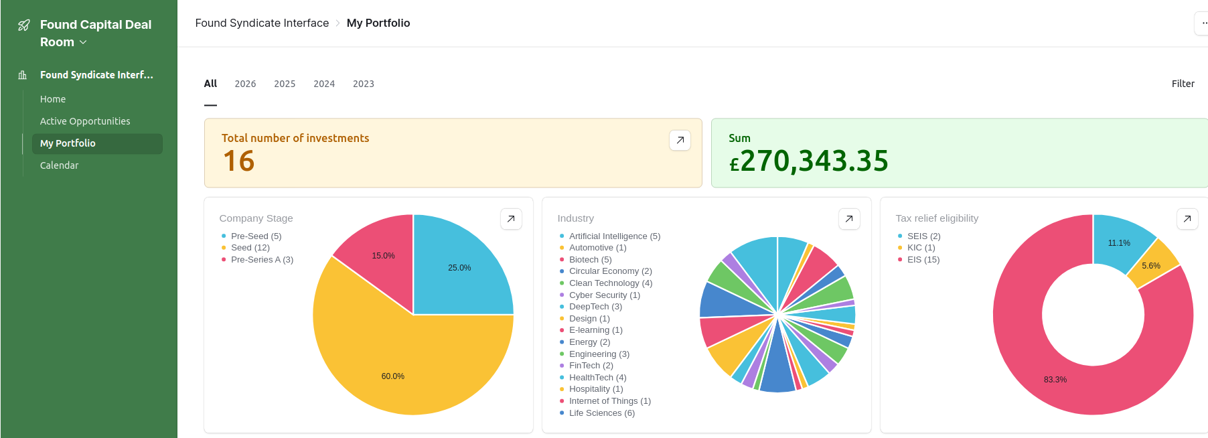Toggle Artificial Intelligence legend entry
This screenshot has width=1208, height=438.
(614, 236)
